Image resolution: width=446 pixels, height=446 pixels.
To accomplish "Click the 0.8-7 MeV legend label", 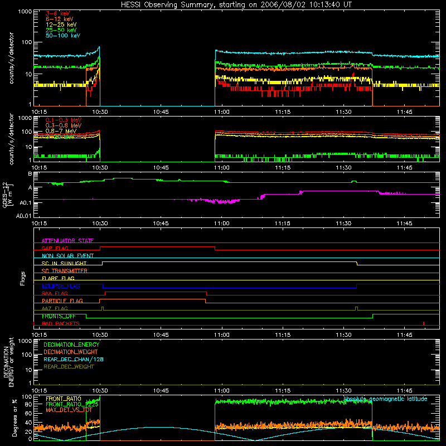I will coord(61,131).
